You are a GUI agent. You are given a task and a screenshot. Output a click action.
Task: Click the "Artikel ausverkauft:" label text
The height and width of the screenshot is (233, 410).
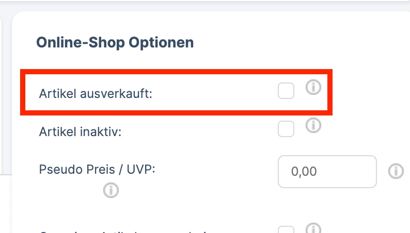[x=96, y=94]
